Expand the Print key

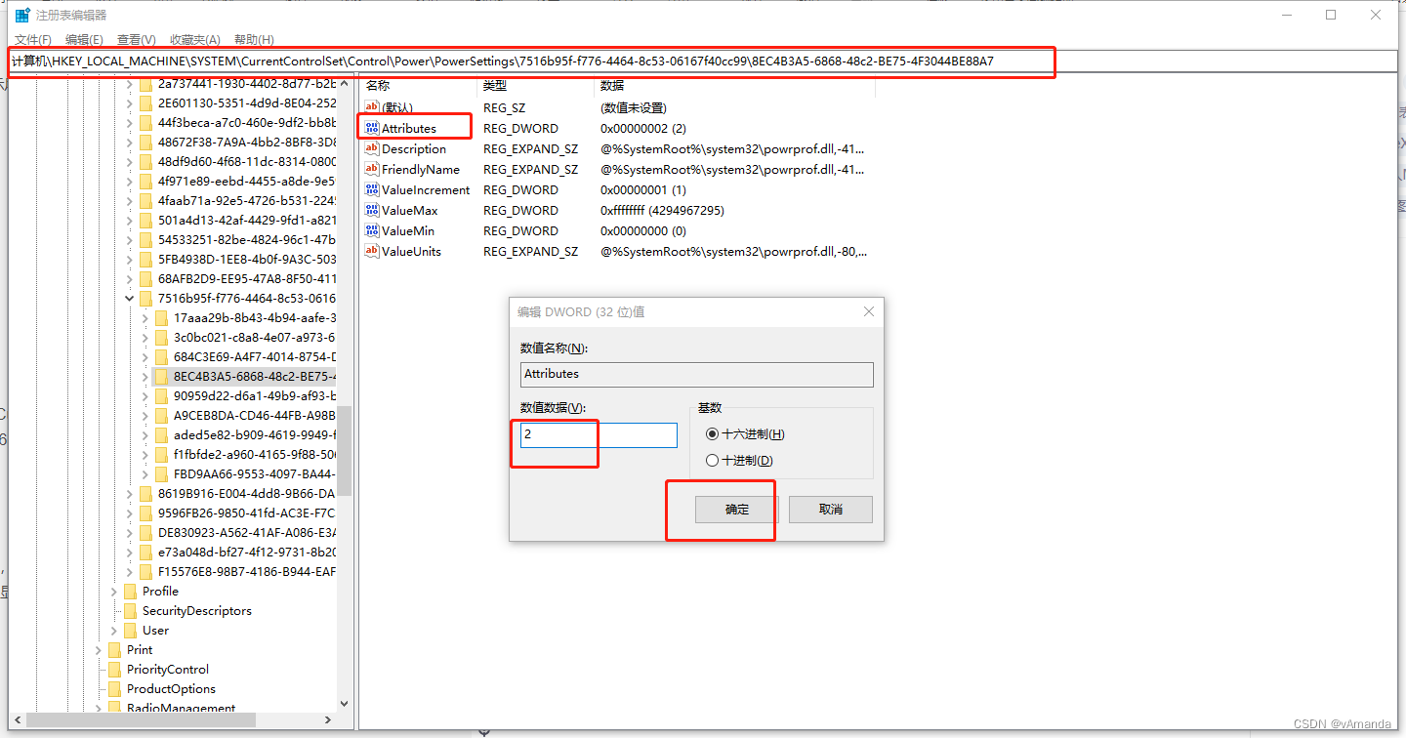tap(99, 649)
